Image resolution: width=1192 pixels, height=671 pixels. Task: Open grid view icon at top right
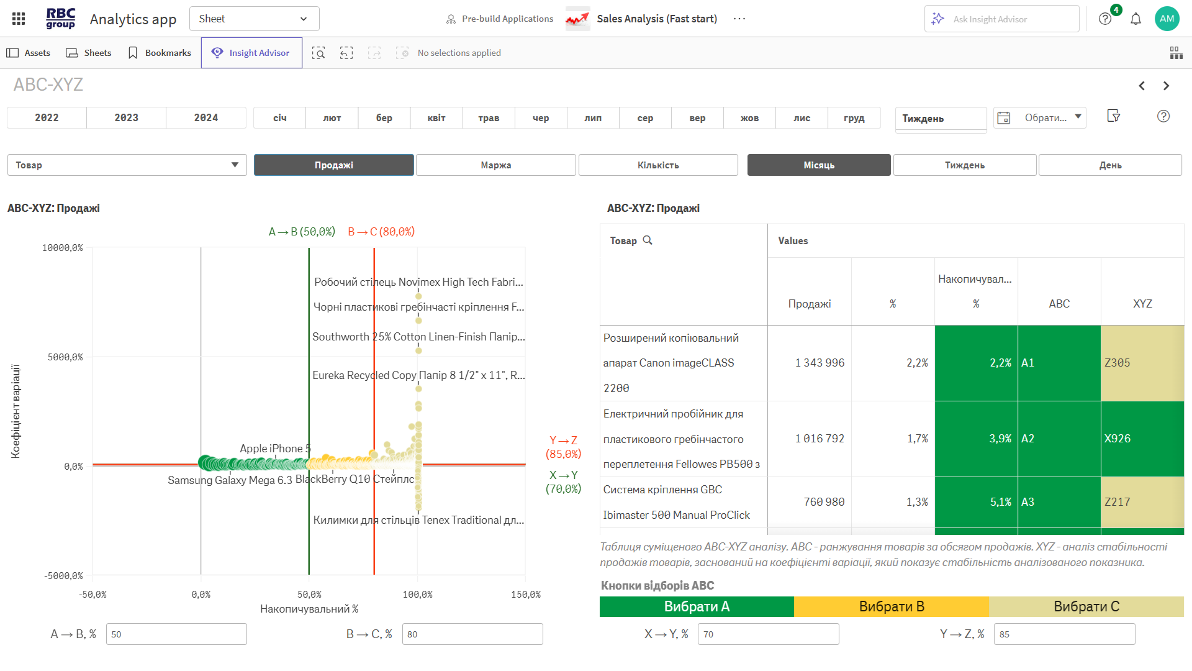pyautogui.click(x=1176, y=53)
